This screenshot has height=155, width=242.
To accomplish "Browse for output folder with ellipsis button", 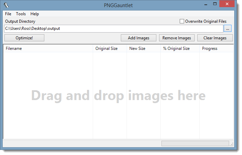I will pyautogui.click(x=227, y=28).
